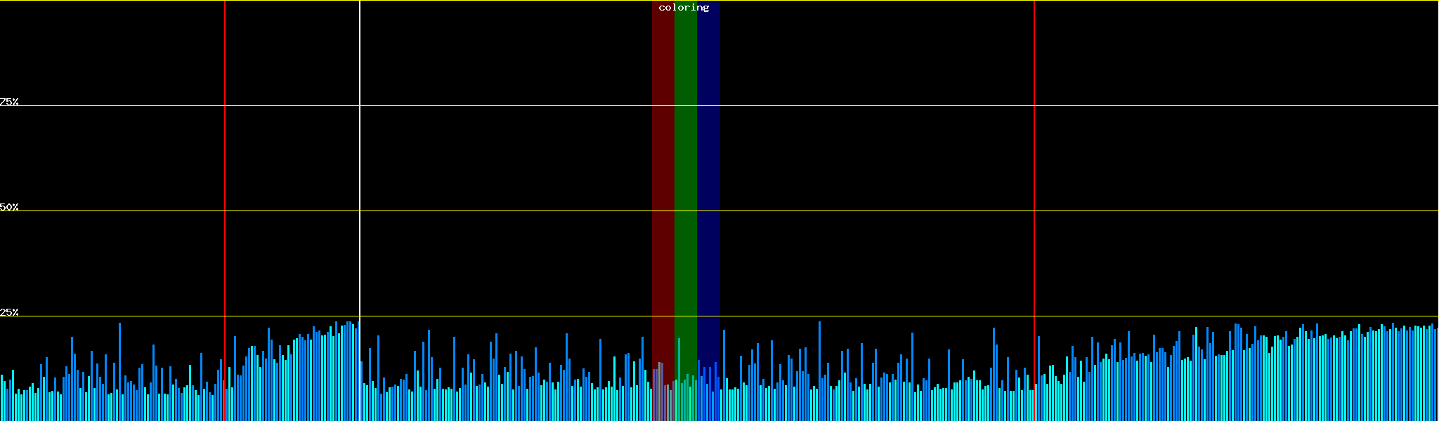Click the 75% axis label
This screenshot has width=1439, height=421.
tap(9, 102)
